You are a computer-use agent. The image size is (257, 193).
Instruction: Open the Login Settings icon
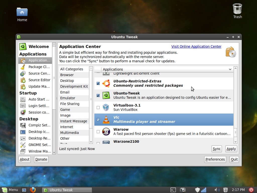click(x=23, y=106)
